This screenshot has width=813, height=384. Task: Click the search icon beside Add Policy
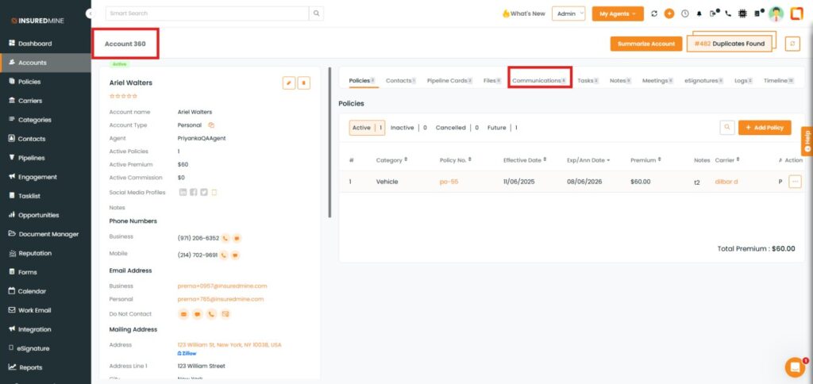(x=726, y=128)
